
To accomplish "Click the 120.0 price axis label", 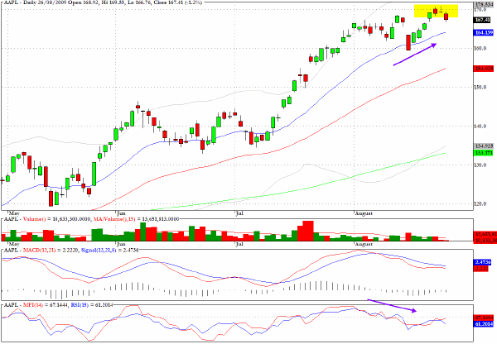I will 480,203.
